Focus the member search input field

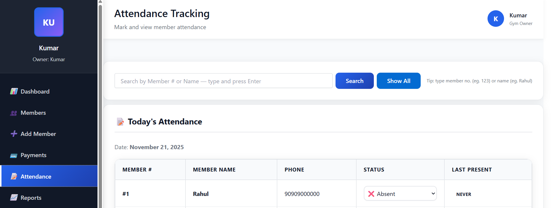coord(224,81)
